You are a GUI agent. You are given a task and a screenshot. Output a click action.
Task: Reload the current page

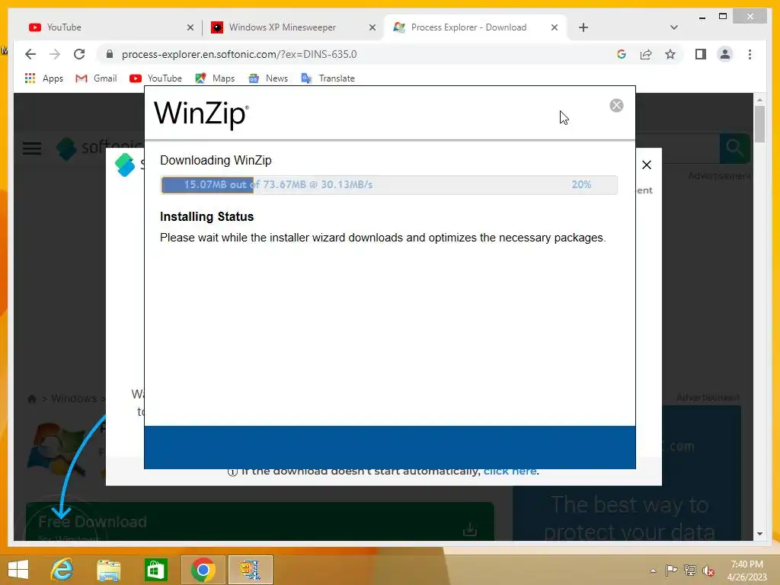[x=79, y=54]
